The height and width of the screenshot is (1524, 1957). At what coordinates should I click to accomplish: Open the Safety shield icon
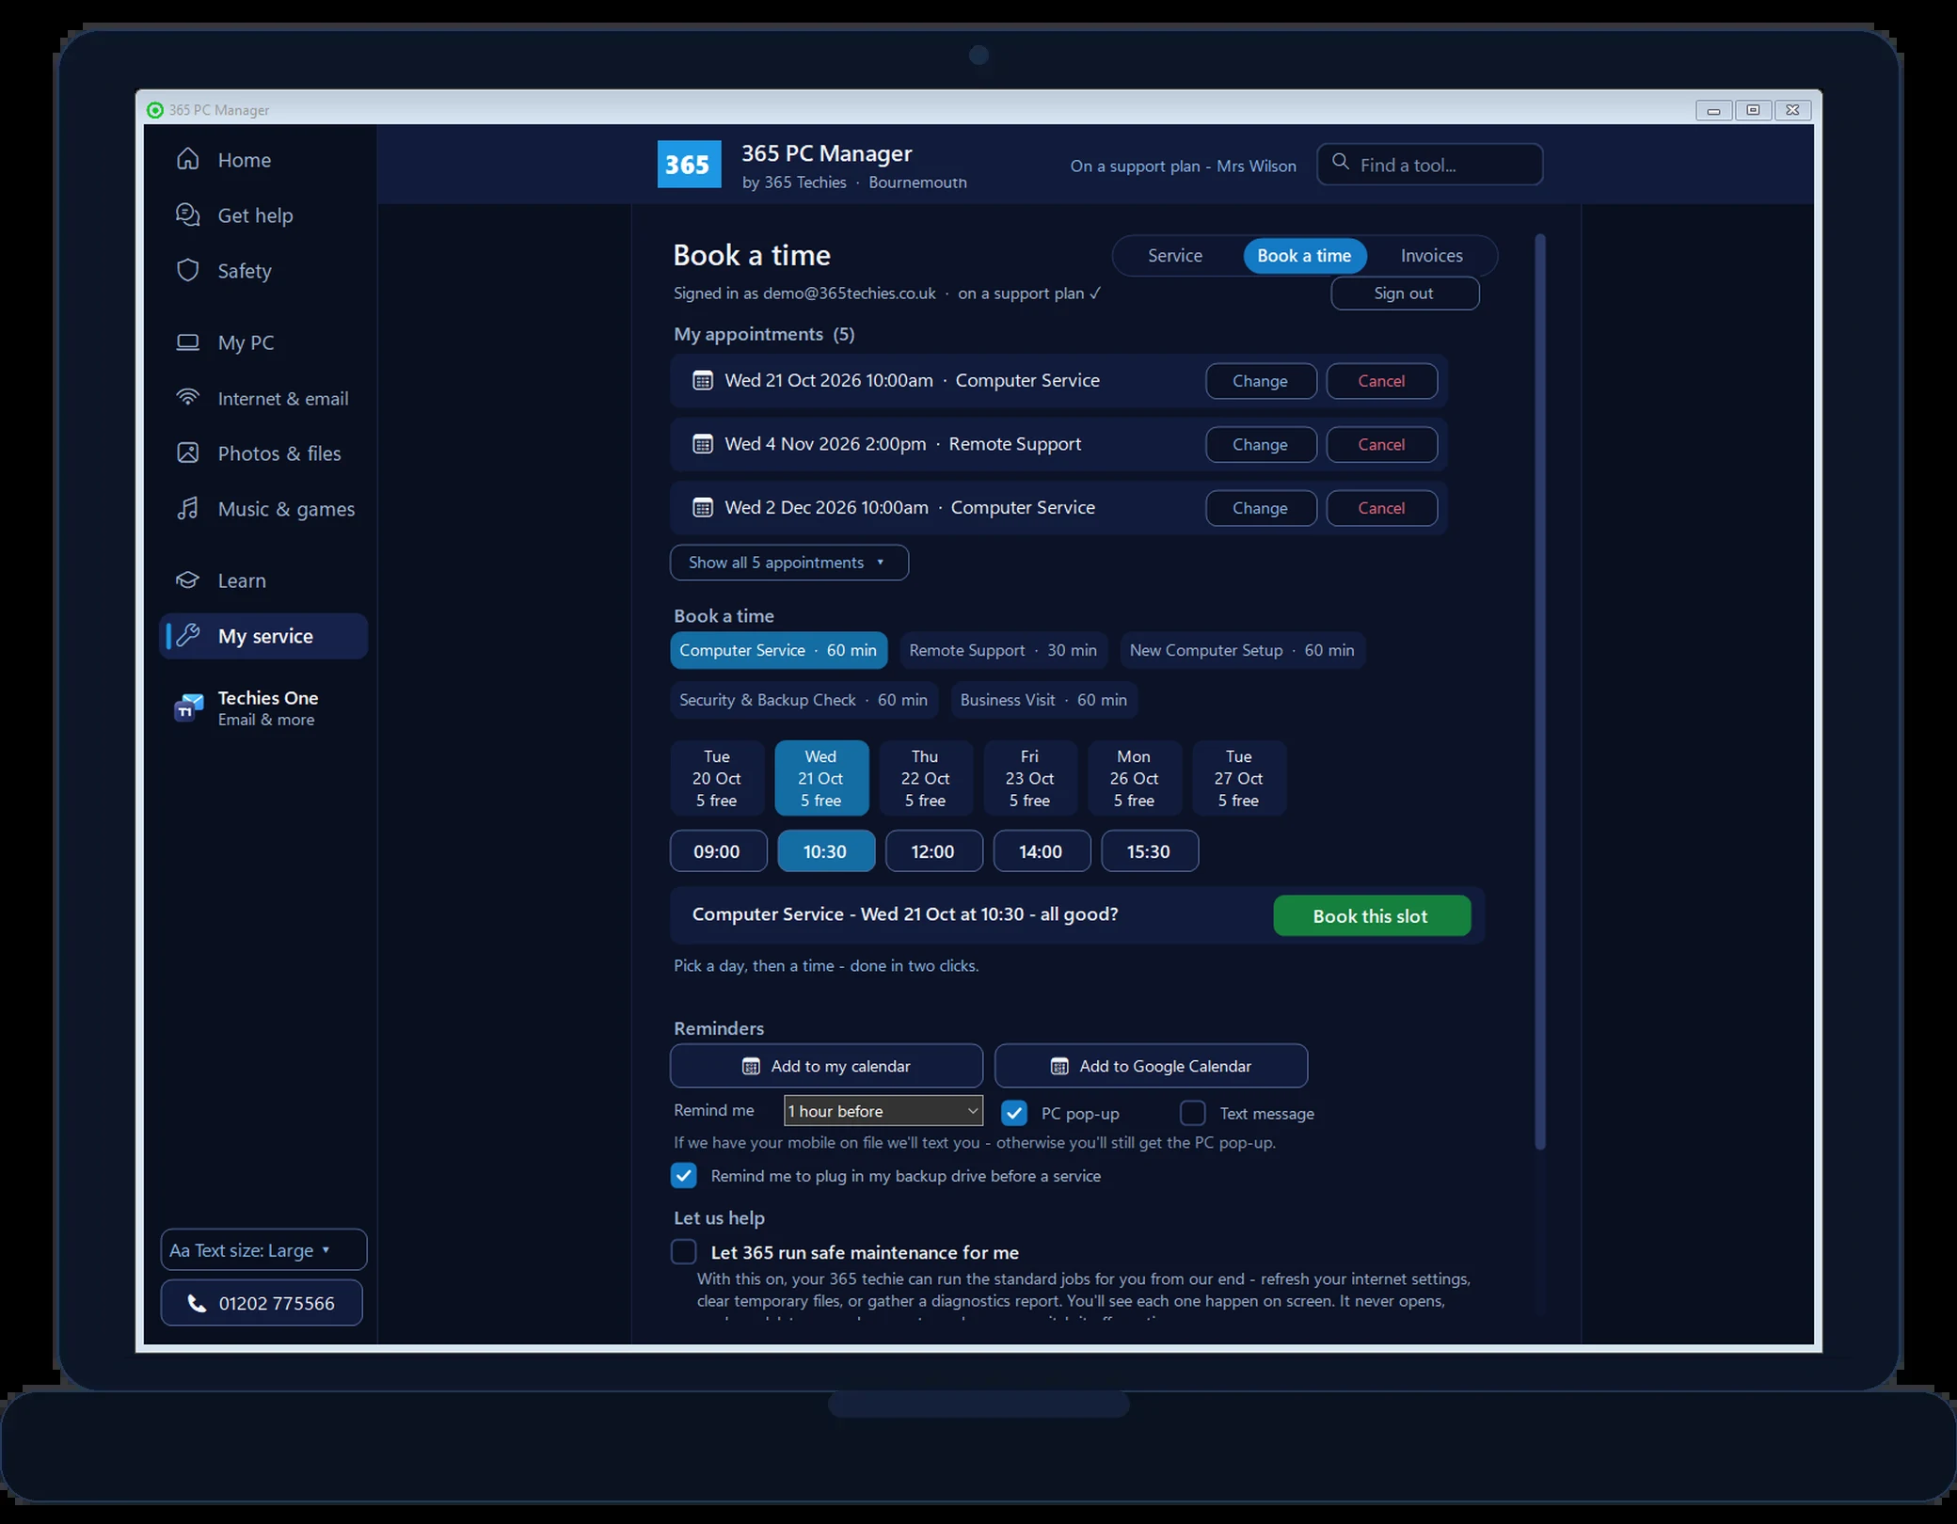(188, 270)
